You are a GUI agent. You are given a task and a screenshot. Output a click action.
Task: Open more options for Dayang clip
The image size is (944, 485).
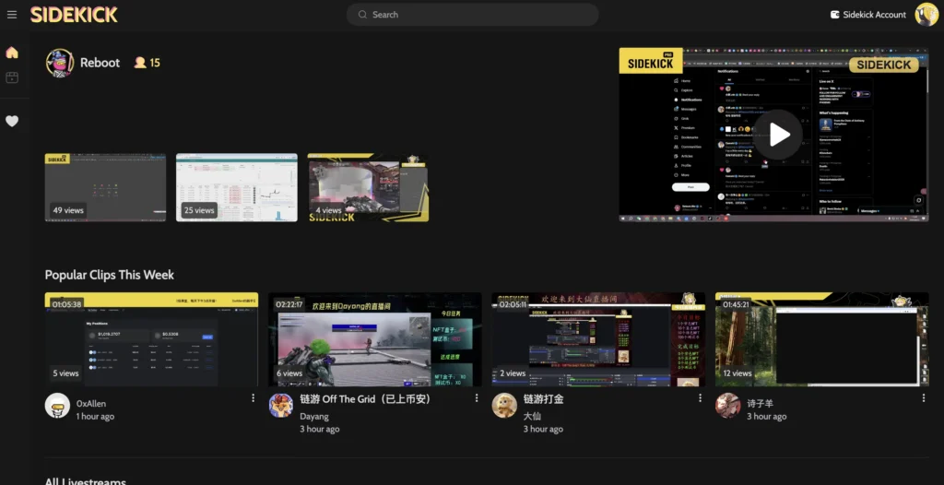tap(477, 398)
